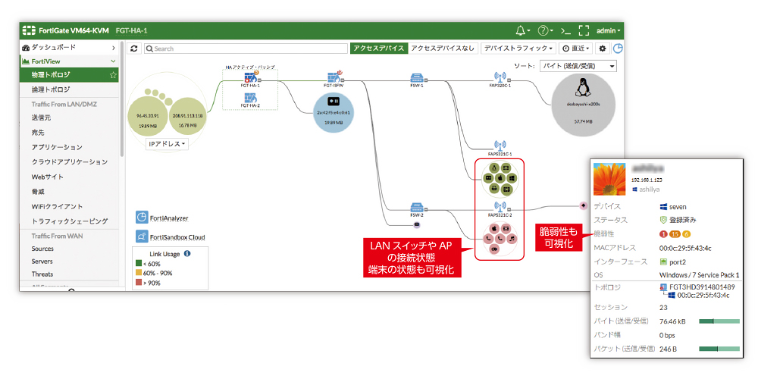758x379 pixels.
Task: Open the notifications bell menu
Action: (x=522, y=30)
